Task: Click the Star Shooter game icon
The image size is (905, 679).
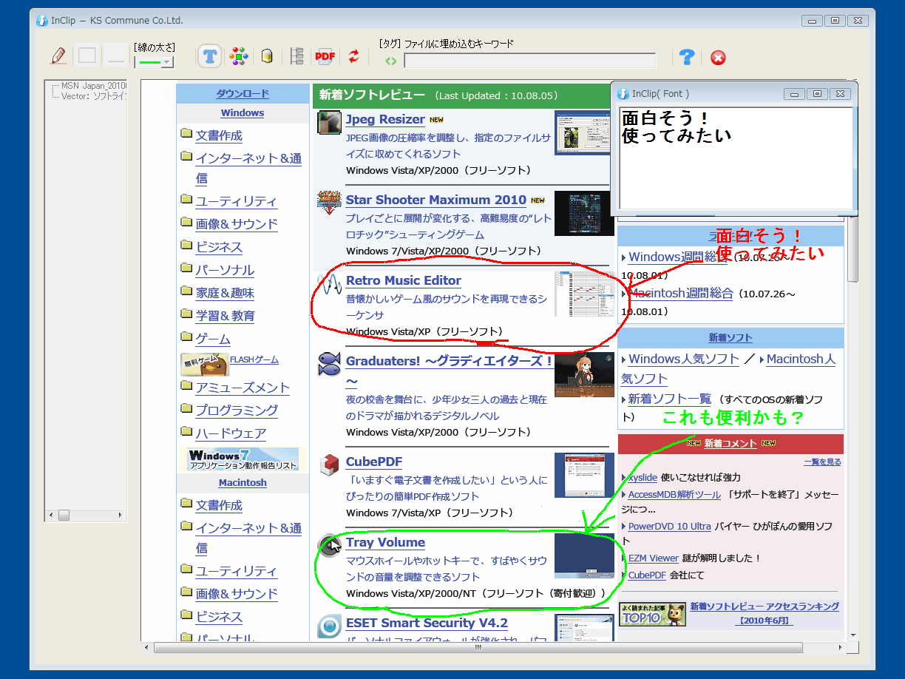Action: coord(329,203)
